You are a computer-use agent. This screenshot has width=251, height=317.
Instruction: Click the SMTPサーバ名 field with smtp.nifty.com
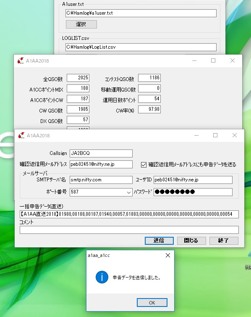[x=101, y=180]
